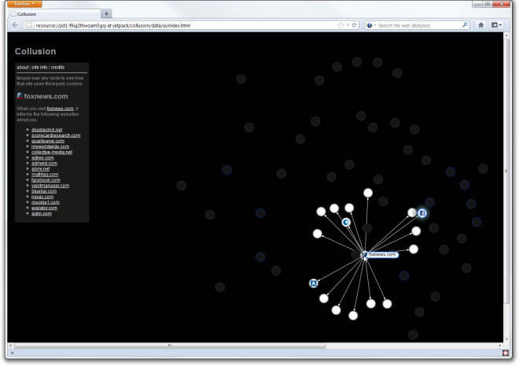Click the Search the web (Babylon) field

click(x=419, y=25)
